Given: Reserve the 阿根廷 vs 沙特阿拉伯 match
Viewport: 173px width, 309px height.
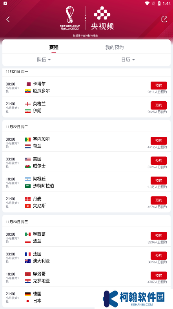Looking at the screenshot, I should click(x=158, y=181).
